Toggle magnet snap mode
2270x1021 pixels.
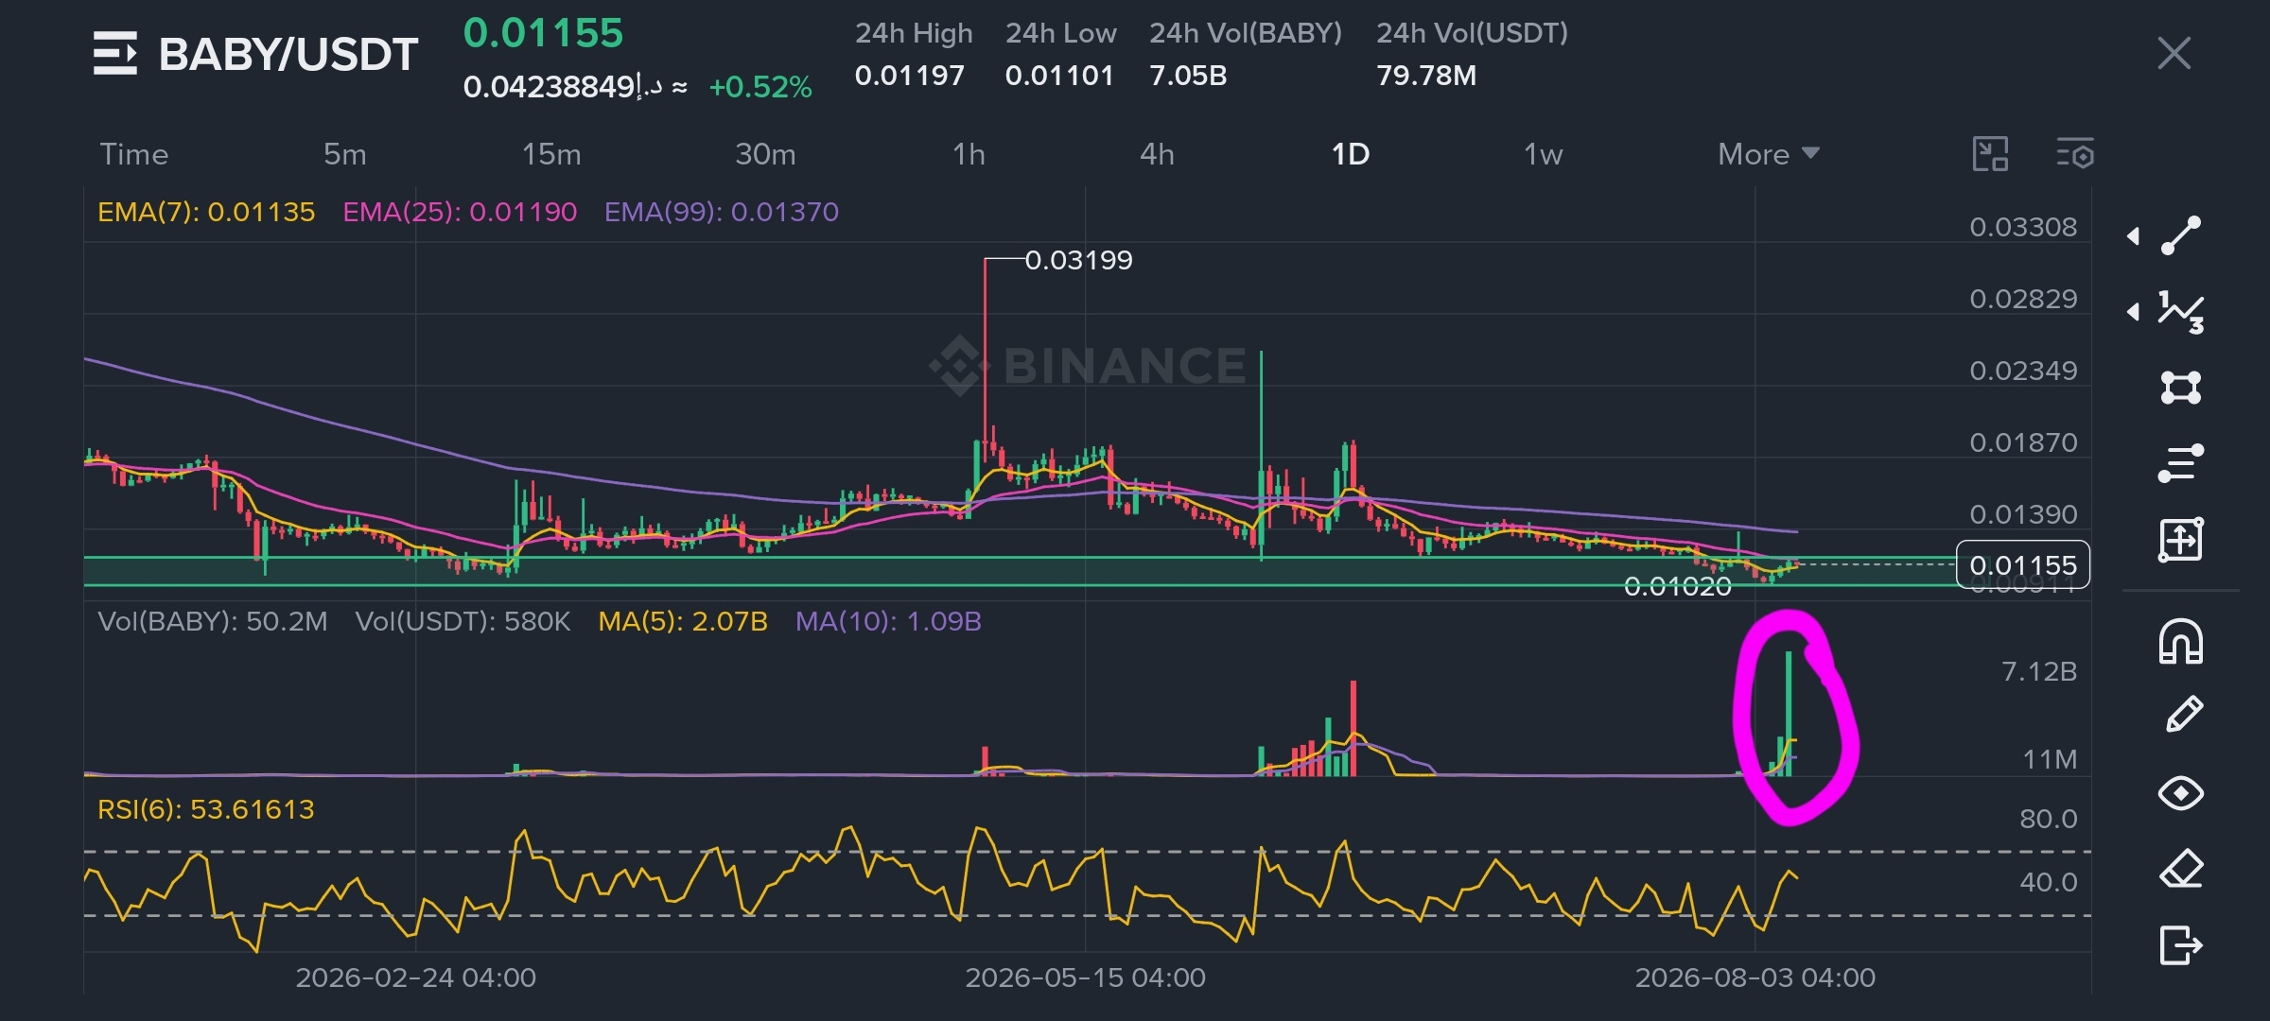coord(2181,642)
